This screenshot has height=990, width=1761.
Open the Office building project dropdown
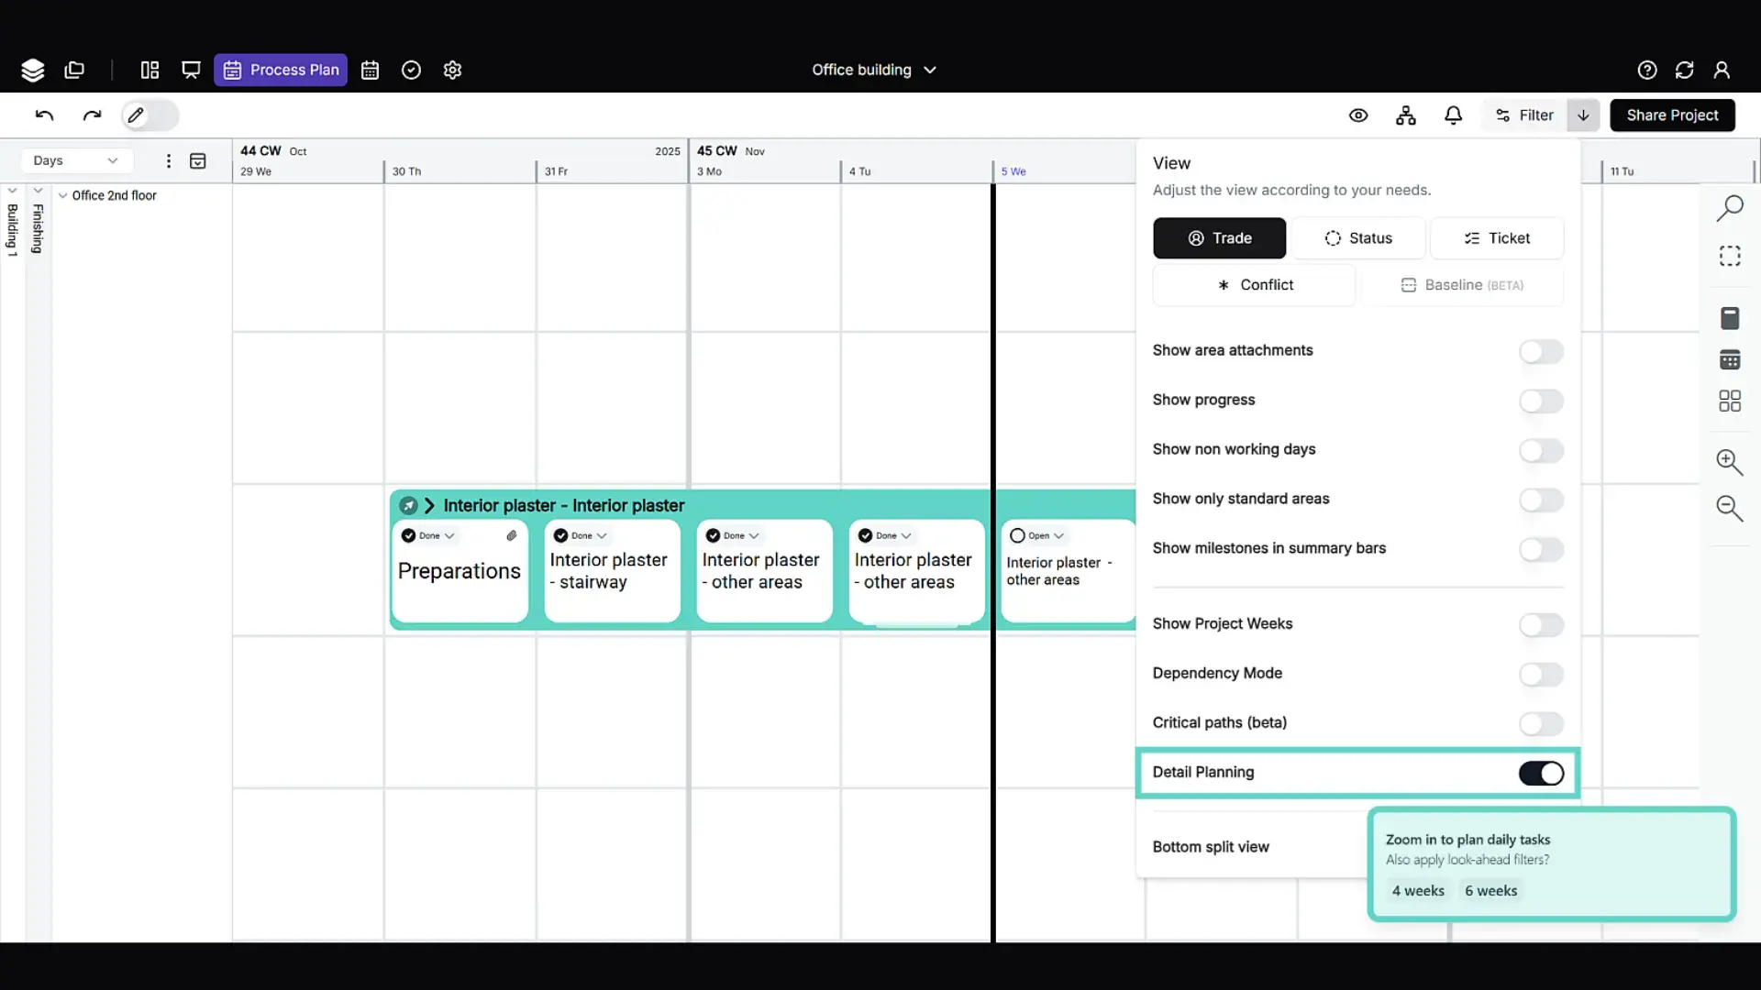pyautogui.click(x=873, y=70)
